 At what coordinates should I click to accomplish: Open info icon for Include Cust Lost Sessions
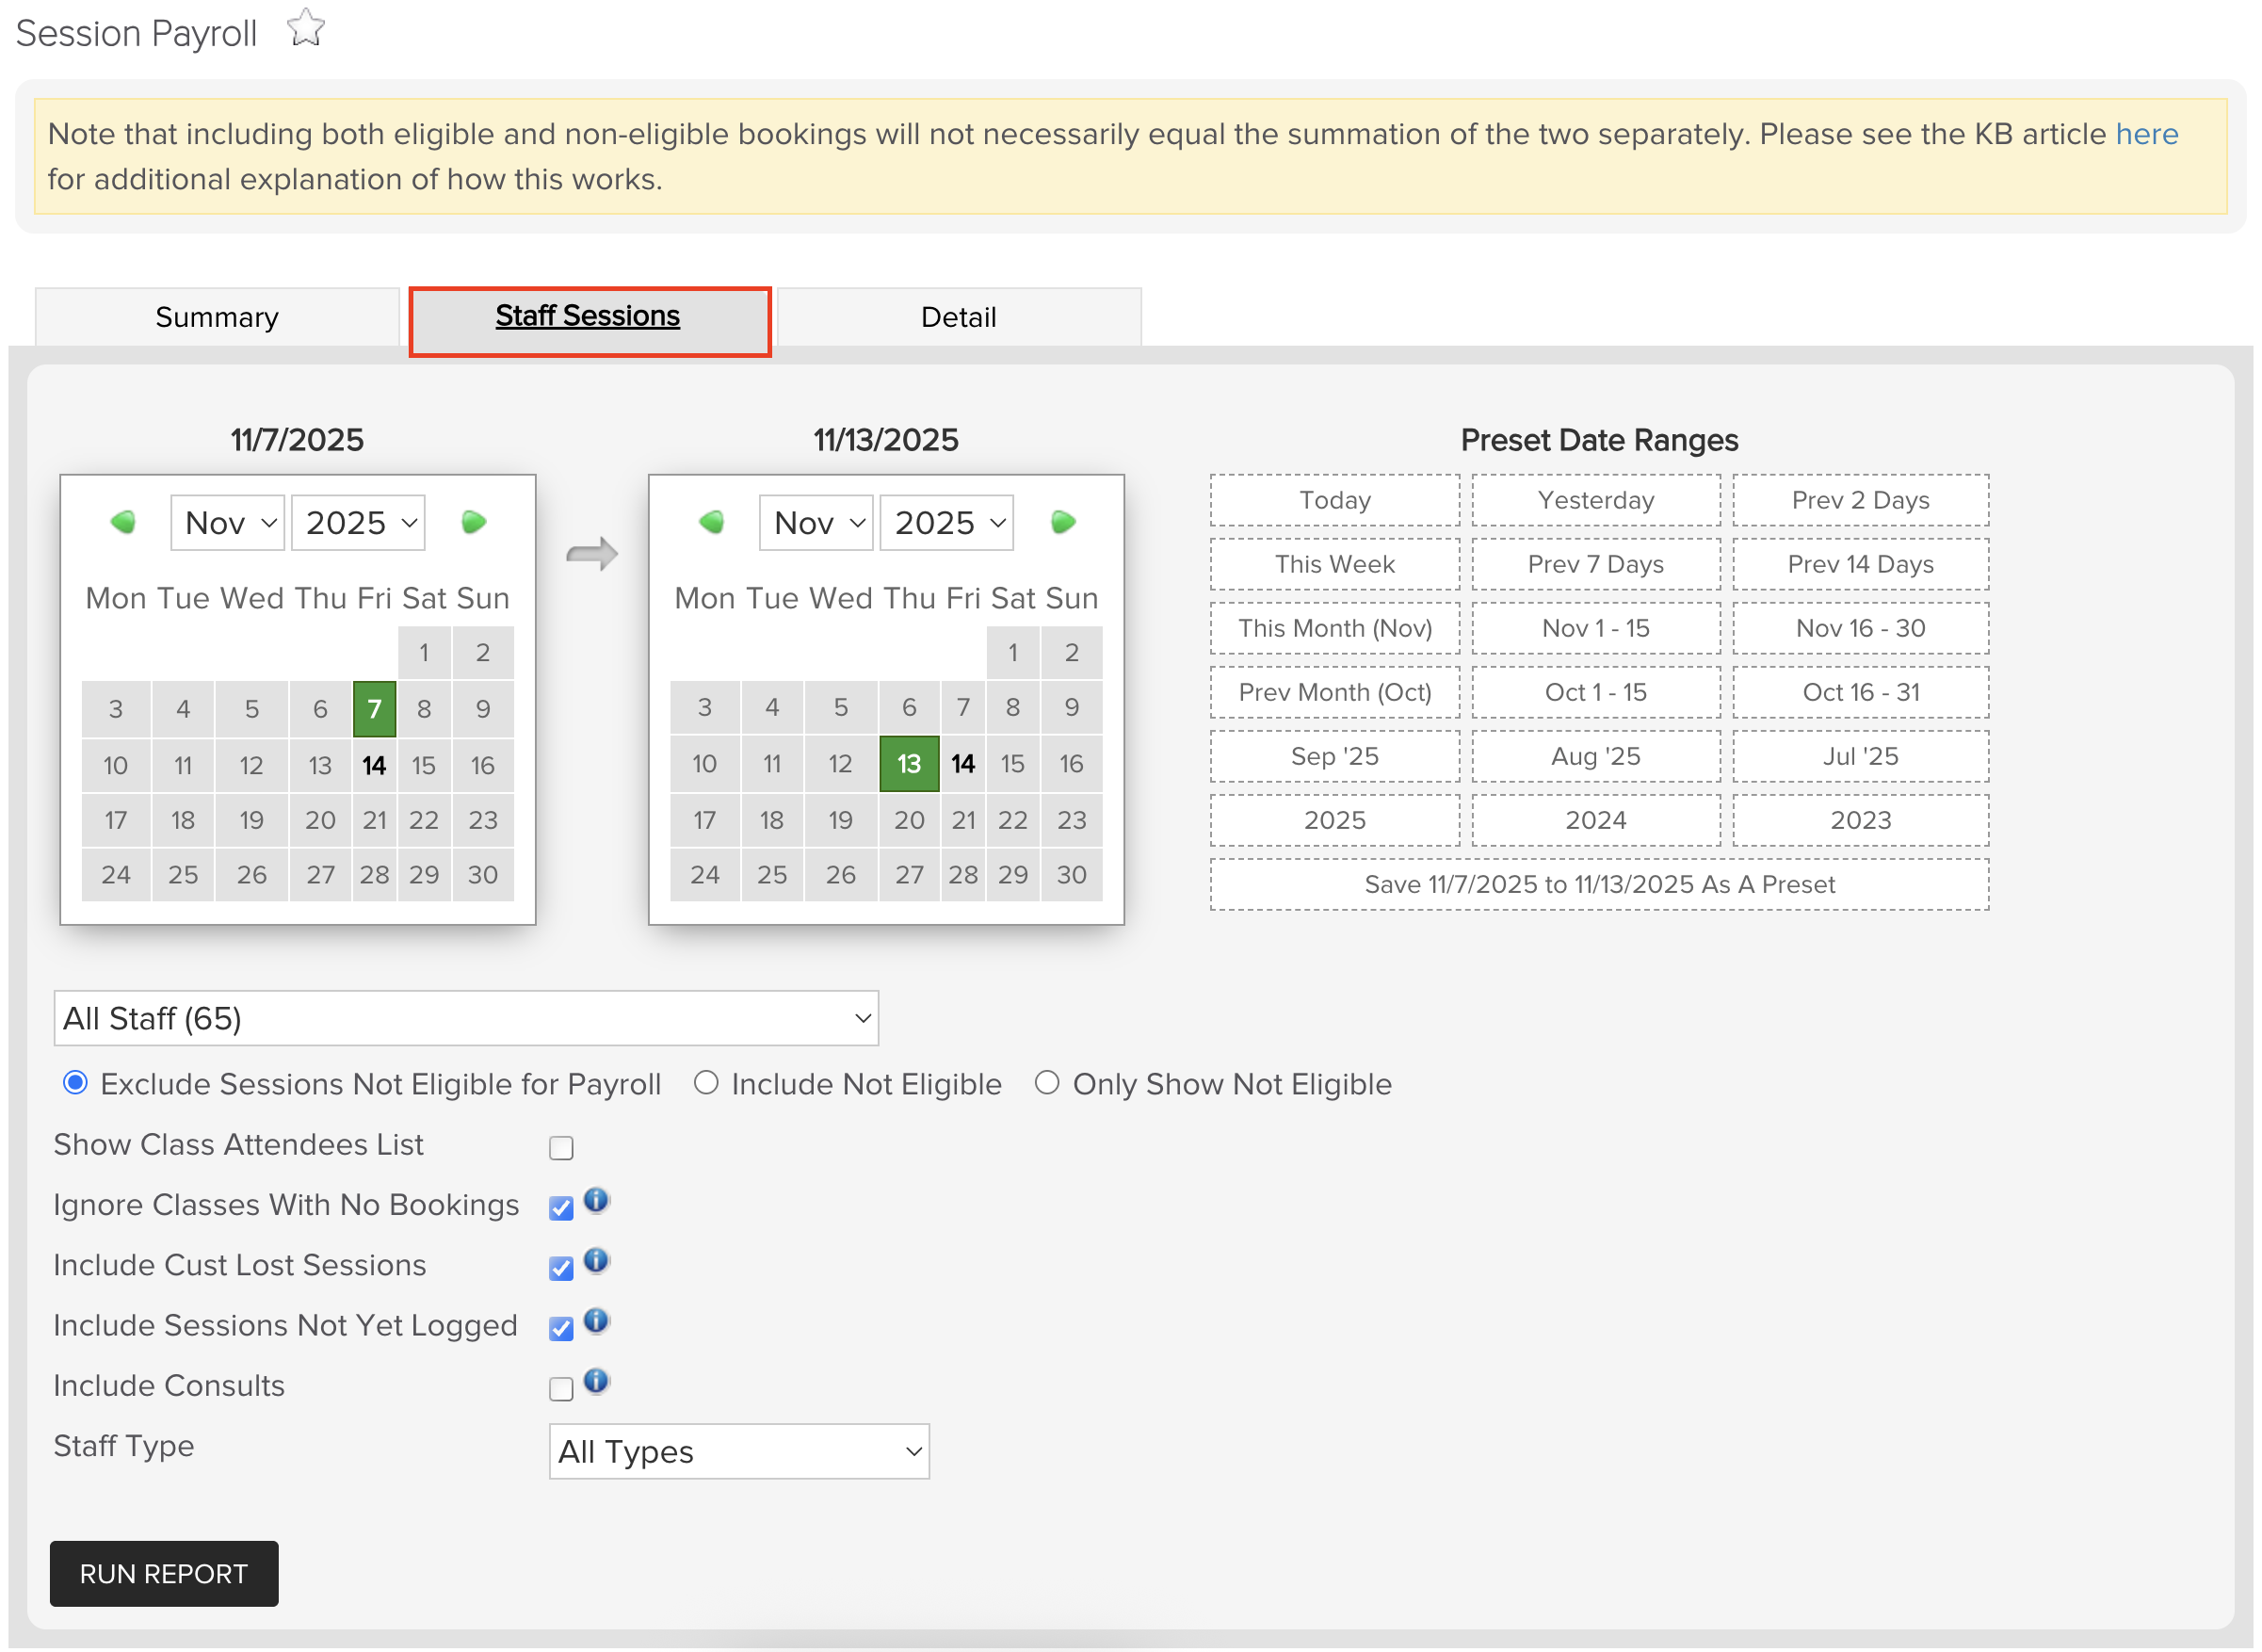tap(597, 1261)
